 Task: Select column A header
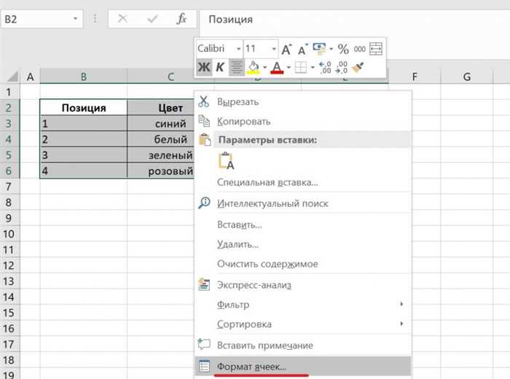point(31,77)
